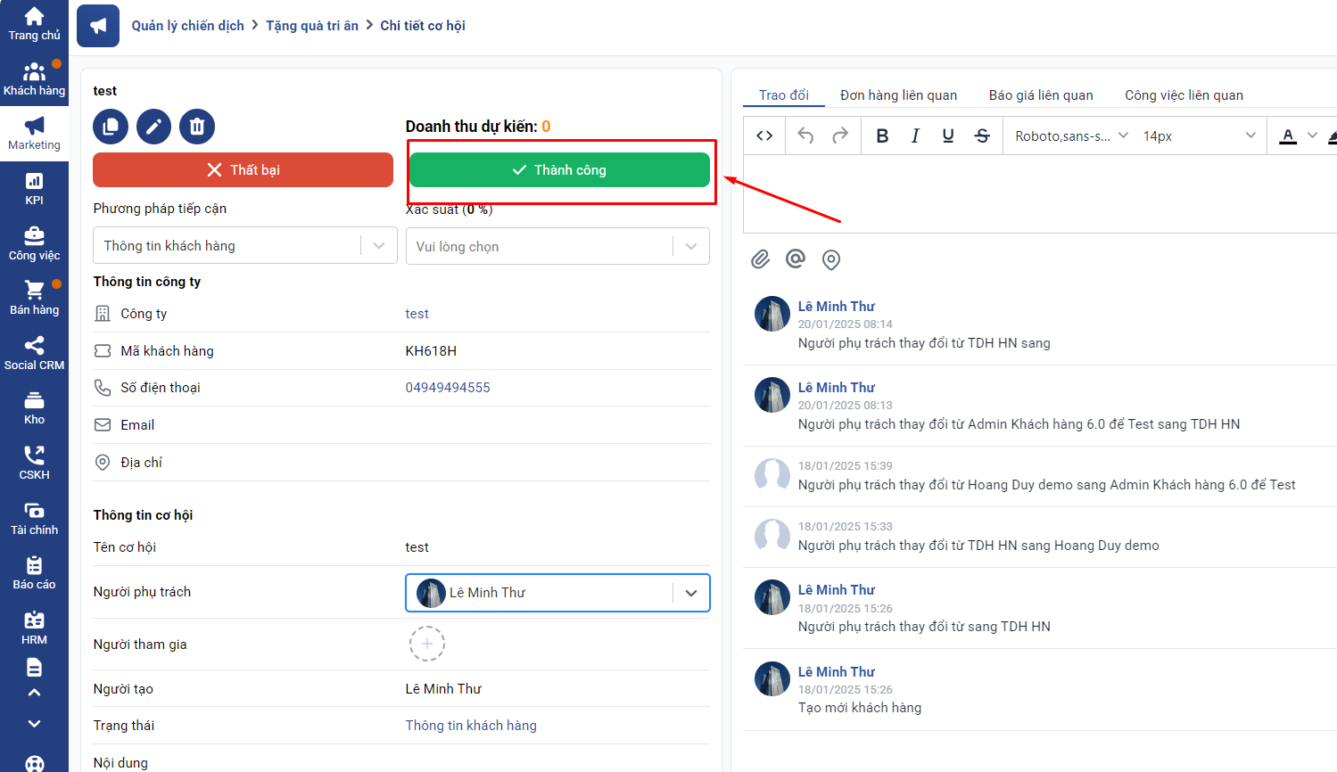The height and width of the screenshot is (772, 1337).
Task: Add participant with the plus circle
Action: point(427,644)
